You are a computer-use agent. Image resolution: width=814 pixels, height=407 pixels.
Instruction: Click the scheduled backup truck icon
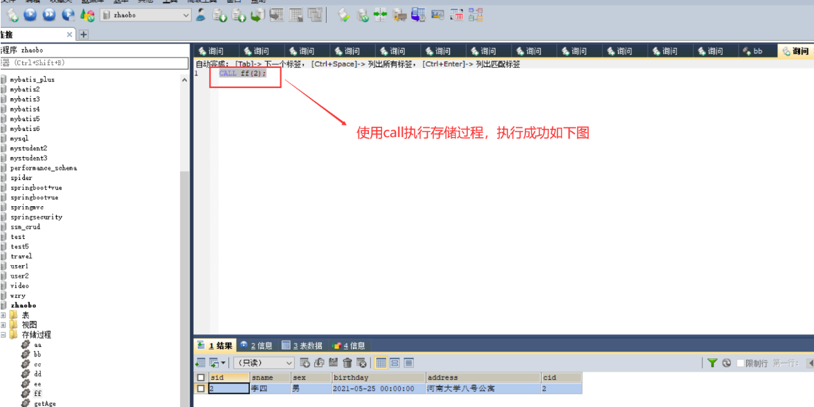(399, 15)
